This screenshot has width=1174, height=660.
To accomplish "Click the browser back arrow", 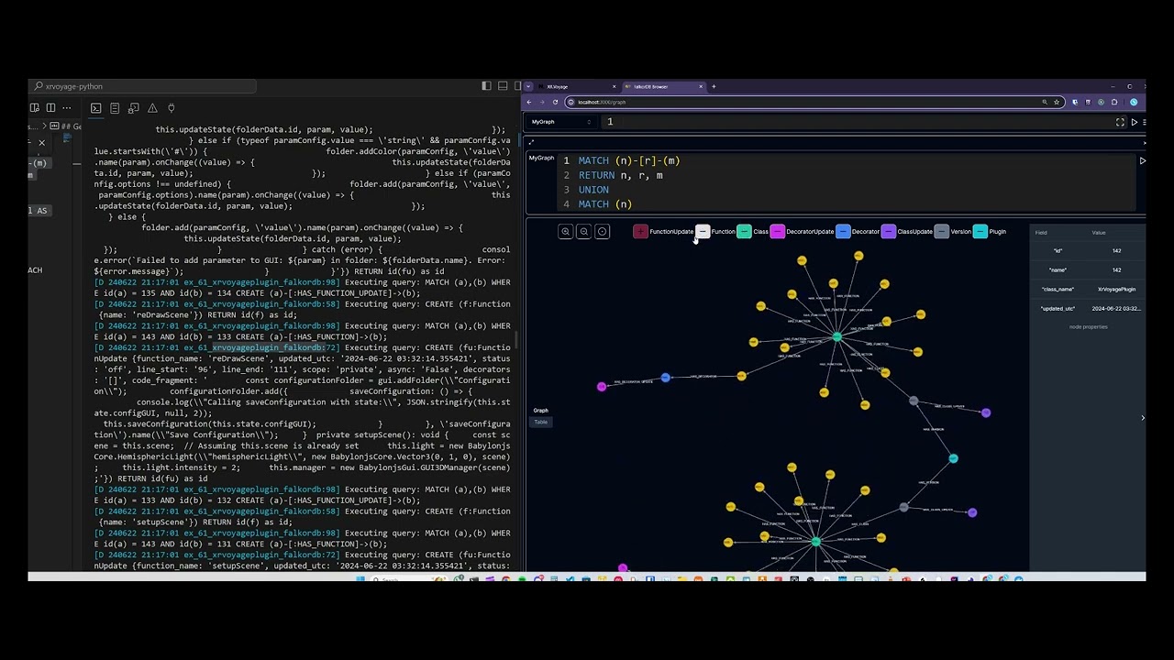I will click(528, 102).
